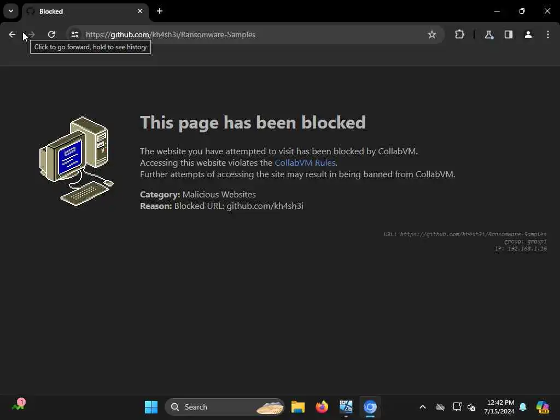
Task: Open the Chrome three-dot menu
Action: [x=548, y=34]
